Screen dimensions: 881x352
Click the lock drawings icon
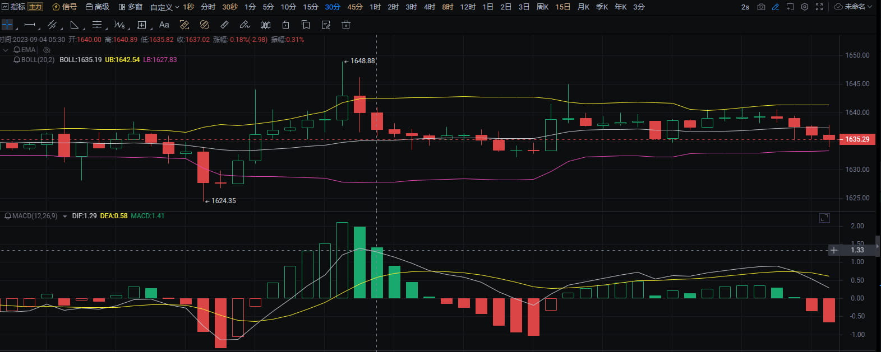(285, 25)
